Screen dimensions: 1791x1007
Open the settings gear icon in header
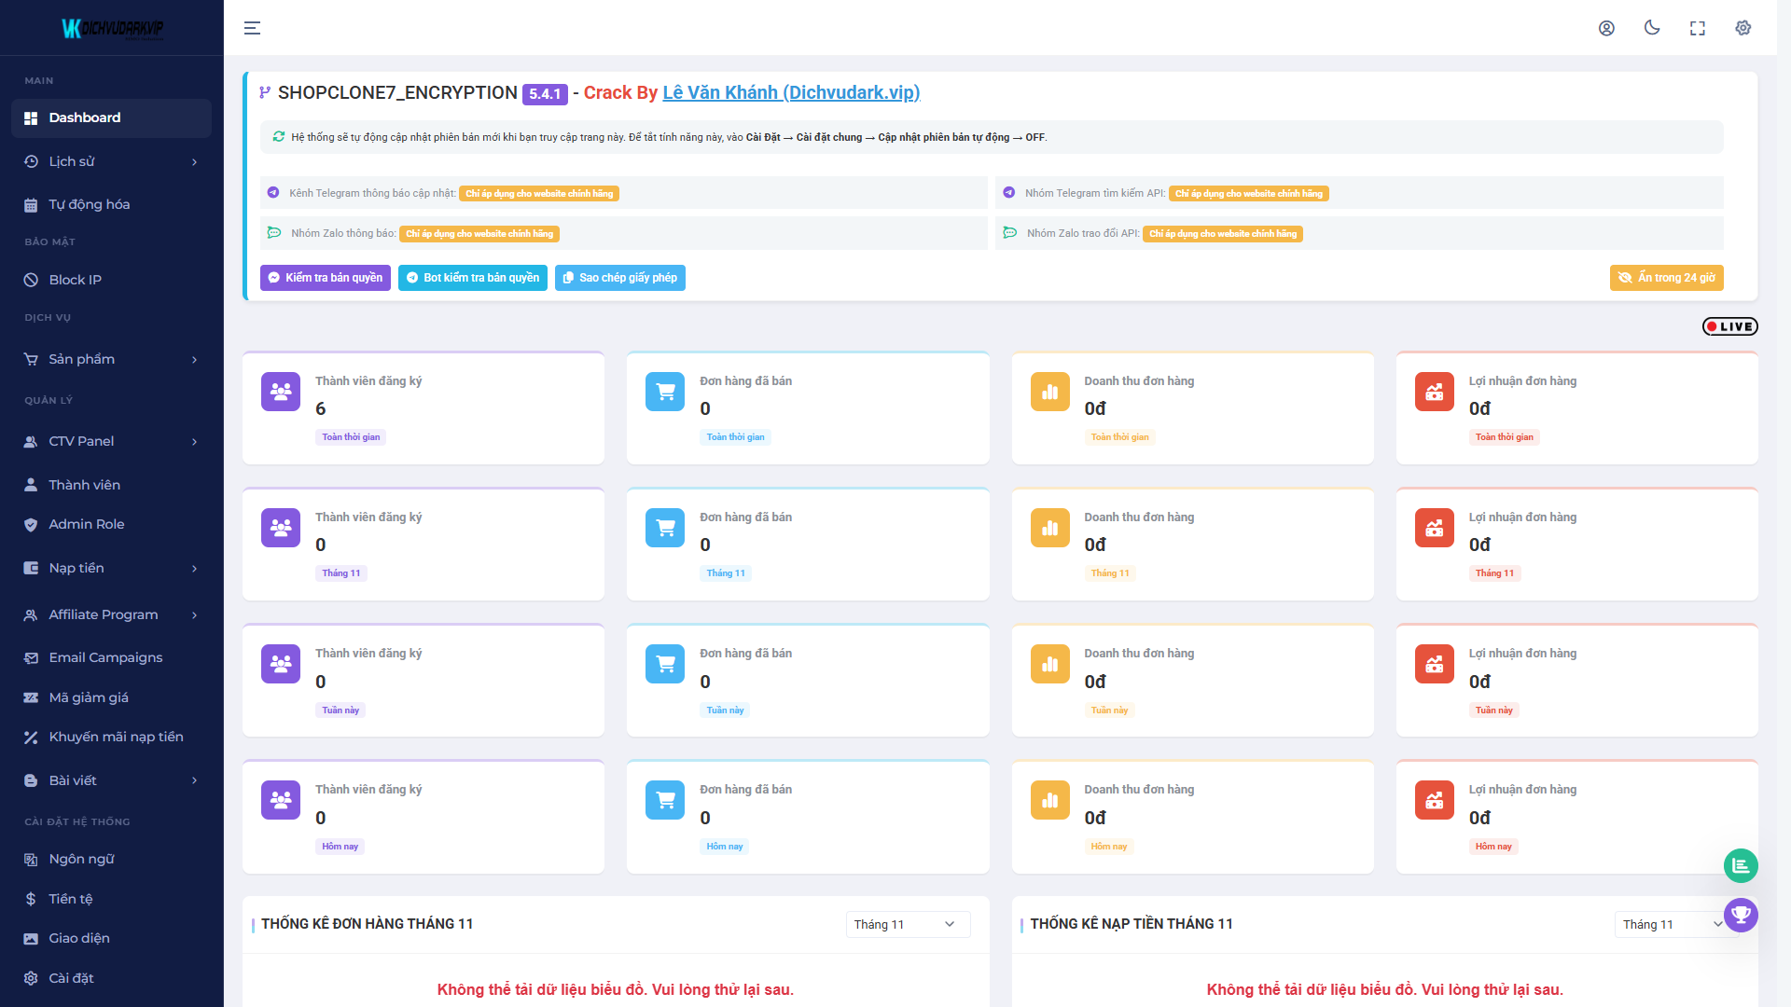coord(1742,28)
